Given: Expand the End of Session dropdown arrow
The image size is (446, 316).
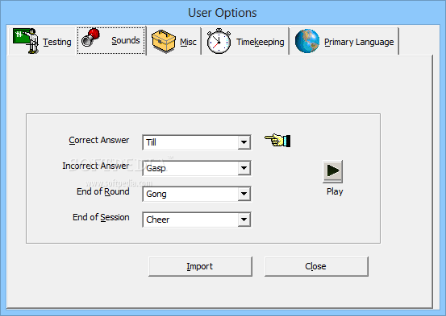Looking at the screenshot, I should tap(244, 220).
